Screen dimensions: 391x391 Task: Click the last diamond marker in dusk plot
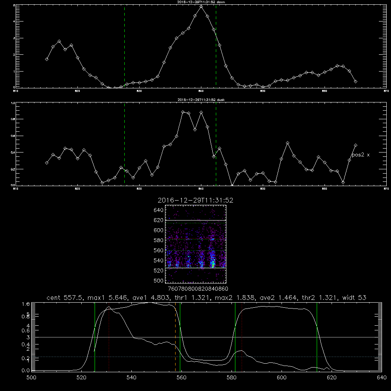(355, 145)
